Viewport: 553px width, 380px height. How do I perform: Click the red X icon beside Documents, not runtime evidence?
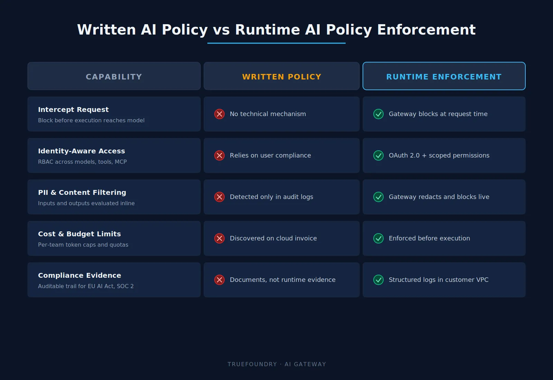tap(219, 280)
